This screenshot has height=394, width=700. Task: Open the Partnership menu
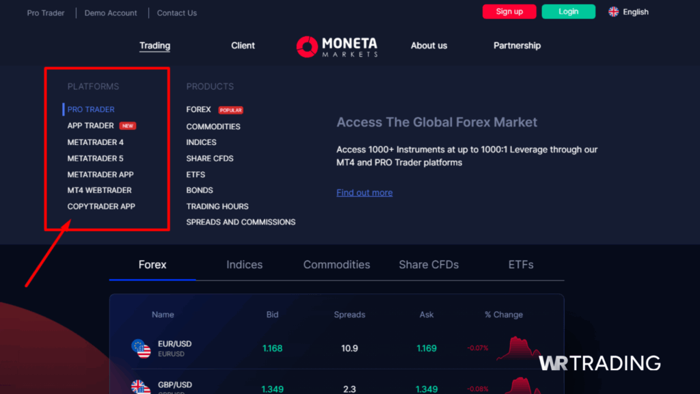pos(517,45)
